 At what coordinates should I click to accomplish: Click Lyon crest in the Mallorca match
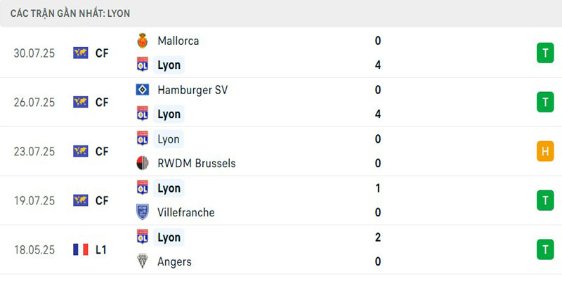[x=143, y=65]
